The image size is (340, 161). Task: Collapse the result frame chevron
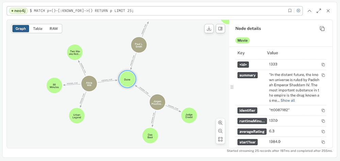309,11
